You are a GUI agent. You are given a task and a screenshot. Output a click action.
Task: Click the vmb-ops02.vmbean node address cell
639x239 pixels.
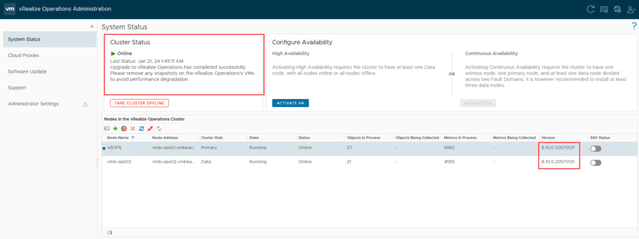pos(174,162)
